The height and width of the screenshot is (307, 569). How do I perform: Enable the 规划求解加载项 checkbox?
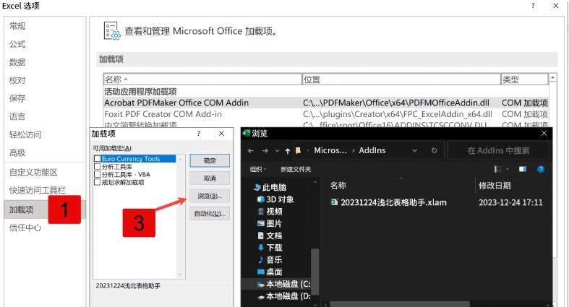(x=98, y=182)
